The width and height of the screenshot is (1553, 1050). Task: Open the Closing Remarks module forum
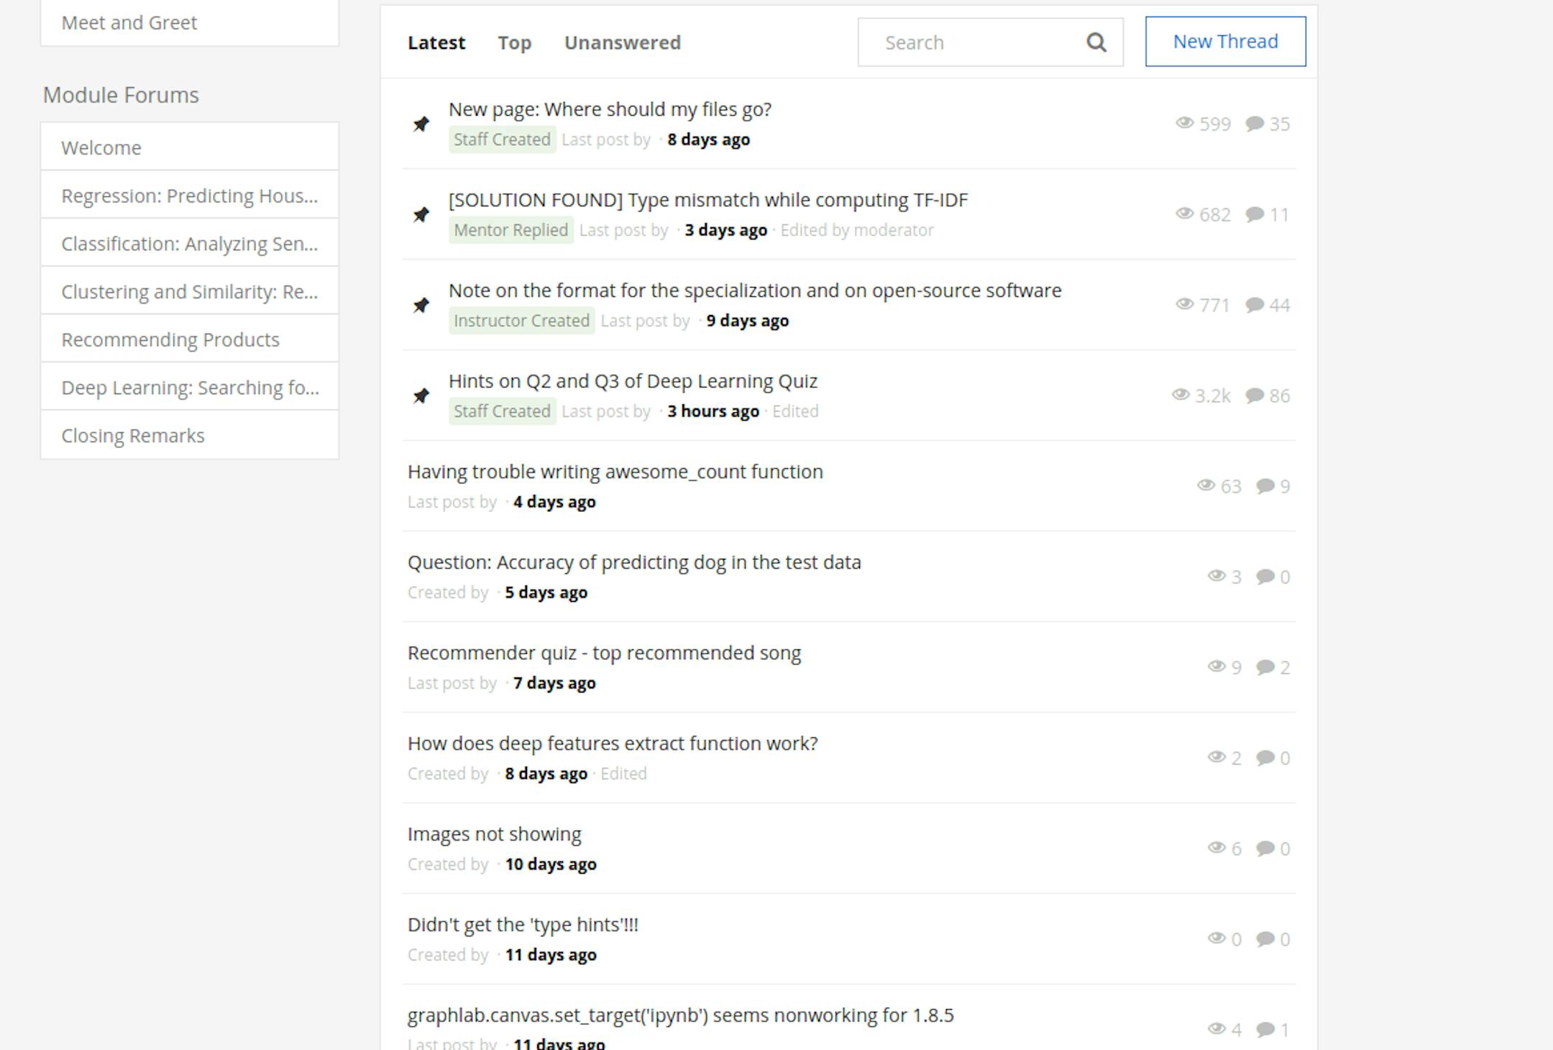coord(133,436)
